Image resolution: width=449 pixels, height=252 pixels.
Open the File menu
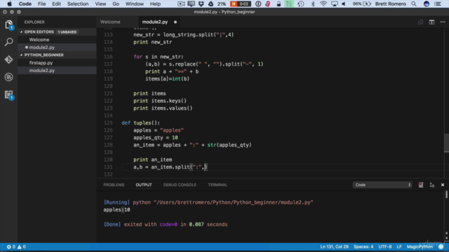[42, 3]
